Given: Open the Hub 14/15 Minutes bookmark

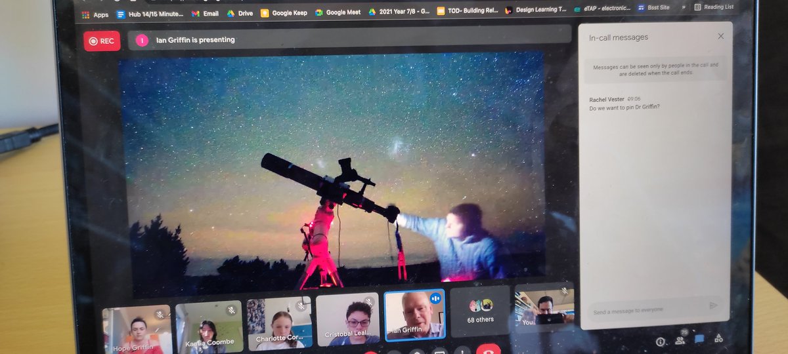Looking at the screenshot, I should click(x=150, y=14).
